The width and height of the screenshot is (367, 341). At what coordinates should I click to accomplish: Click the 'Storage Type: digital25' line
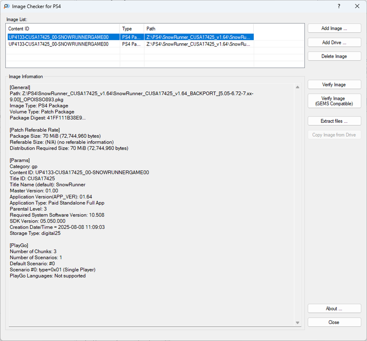[35, 233]
